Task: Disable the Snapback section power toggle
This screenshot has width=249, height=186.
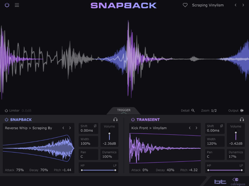Action: pos(7,119)
